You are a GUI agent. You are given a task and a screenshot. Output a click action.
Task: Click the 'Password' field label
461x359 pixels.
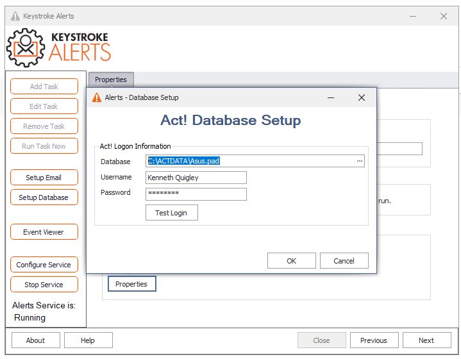115,192
